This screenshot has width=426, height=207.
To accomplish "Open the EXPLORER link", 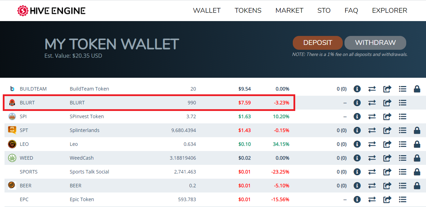I will [390, 11].
